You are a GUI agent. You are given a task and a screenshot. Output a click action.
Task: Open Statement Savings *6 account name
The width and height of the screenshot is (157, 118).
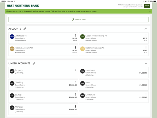[95, 48]
